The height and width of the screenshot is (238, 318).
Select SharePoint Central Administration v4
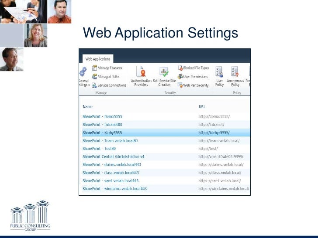click(114, 156)
